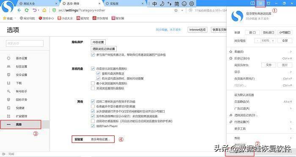296x157 pixels.
Task: Open dropdown arrow next to undo icon
Action: tap(39, 11)
